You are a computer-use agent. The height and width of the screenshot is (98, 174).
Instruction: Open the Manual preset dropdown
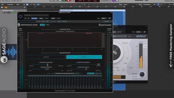pyautogui.click(x=36, y=15)
